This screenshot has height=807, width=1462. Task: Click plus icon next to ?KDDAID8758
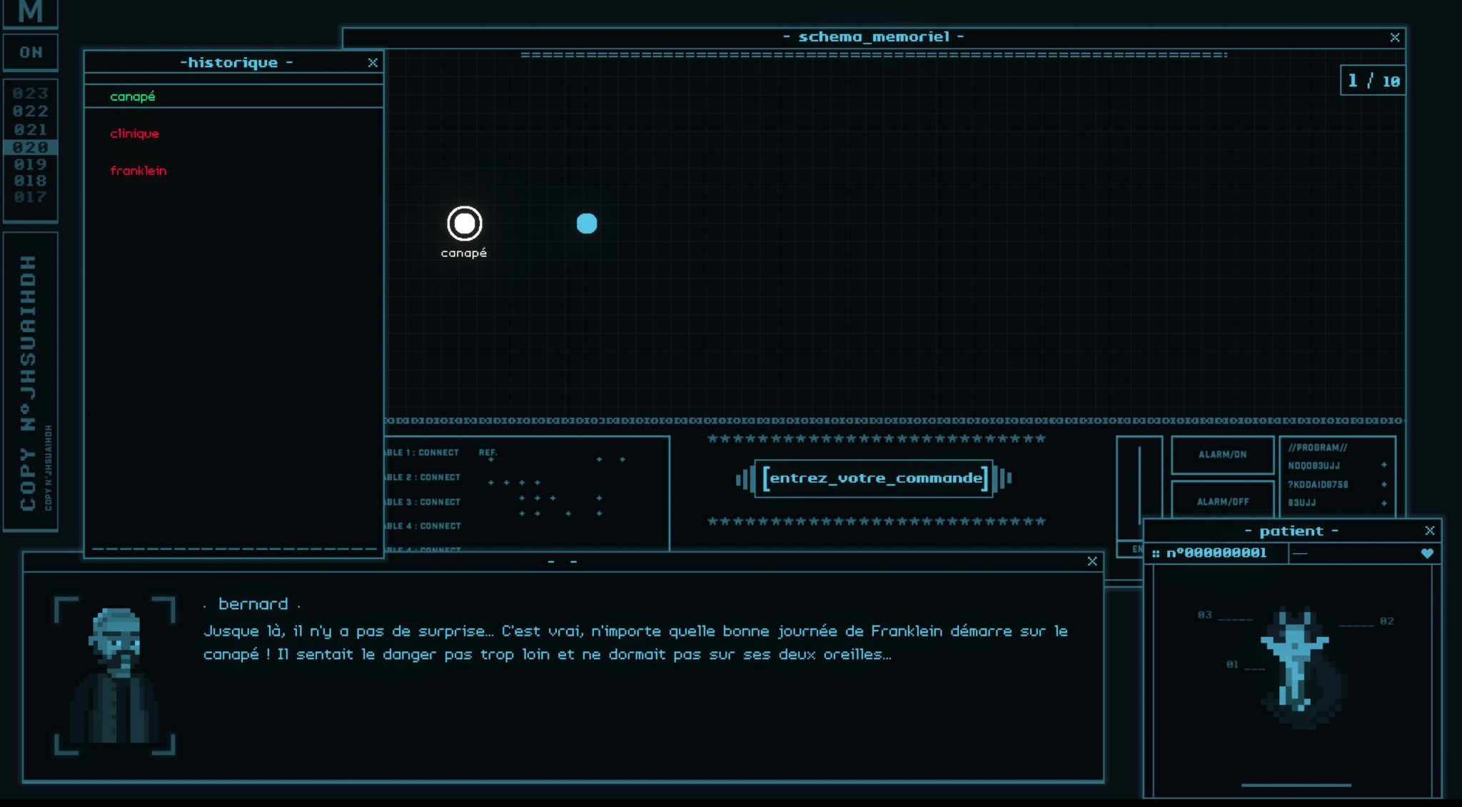pyautogui.click(x=1383, y=484)
